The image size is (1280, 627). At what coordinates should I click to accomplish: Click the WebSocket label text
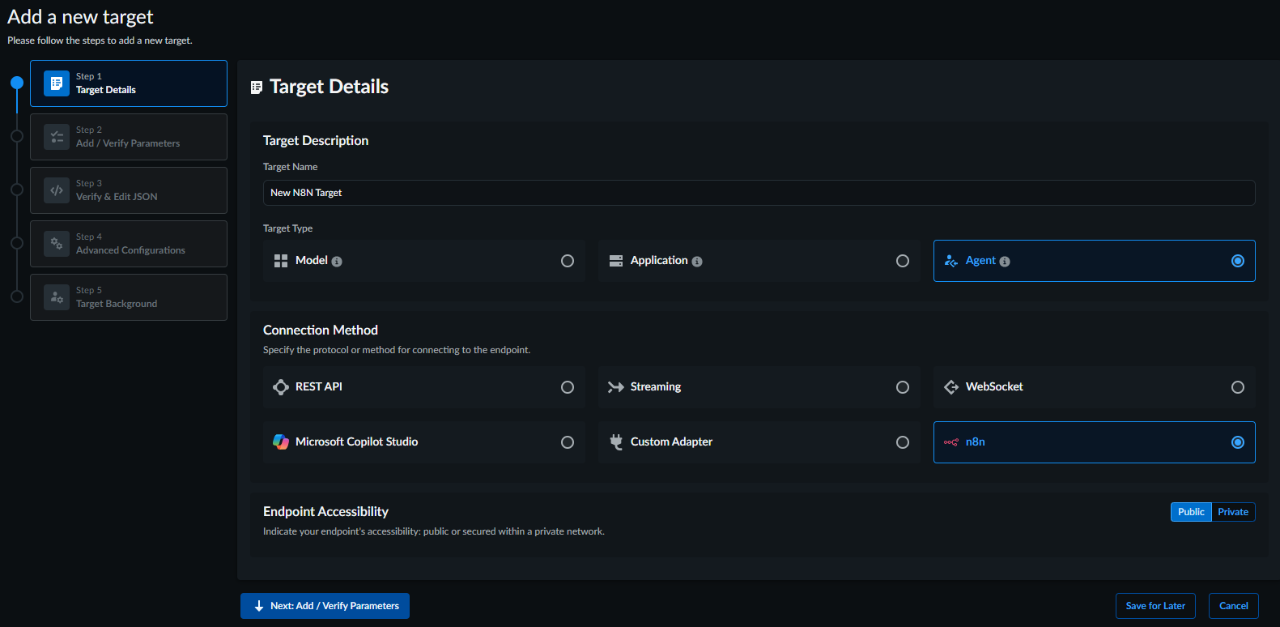[x=994, y=387]
